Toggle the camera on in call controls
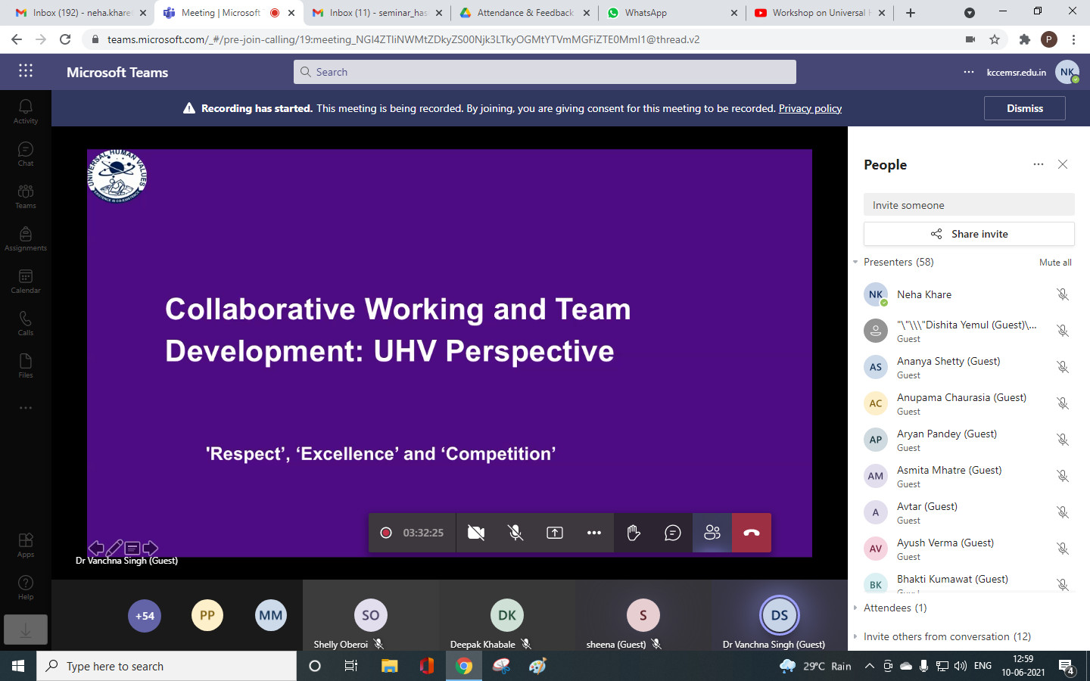This screenshot has width=1090, height=681. pyautogui.click(x=476, y=533)
